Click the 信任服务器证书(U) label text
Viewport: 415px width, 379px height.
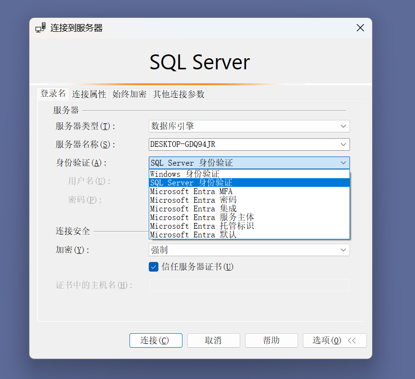click(x=197, y=267)
